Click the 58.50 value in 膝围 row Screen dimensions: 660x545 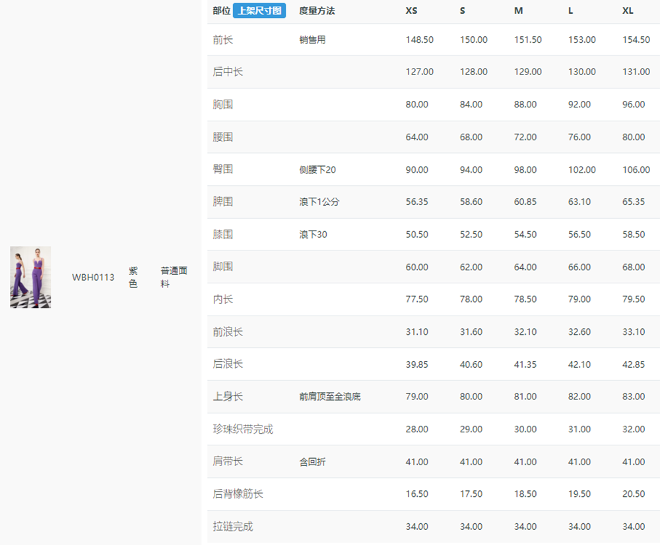coord(634,235)
